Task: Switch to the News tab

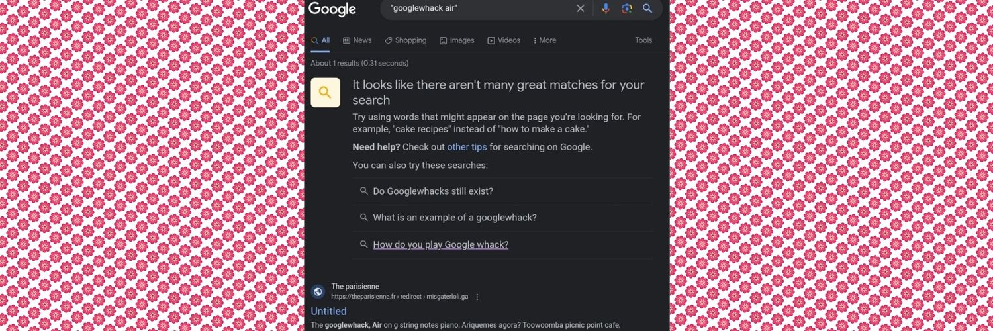Action: tap(357, 40)
